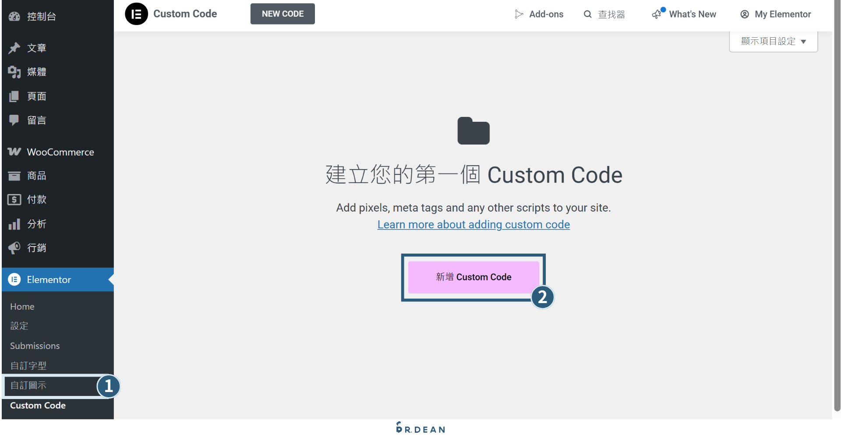This screenshot has width=841, height=438.
Task: Open the 控制台 dashboard icon
Action: tap(14, 16)
